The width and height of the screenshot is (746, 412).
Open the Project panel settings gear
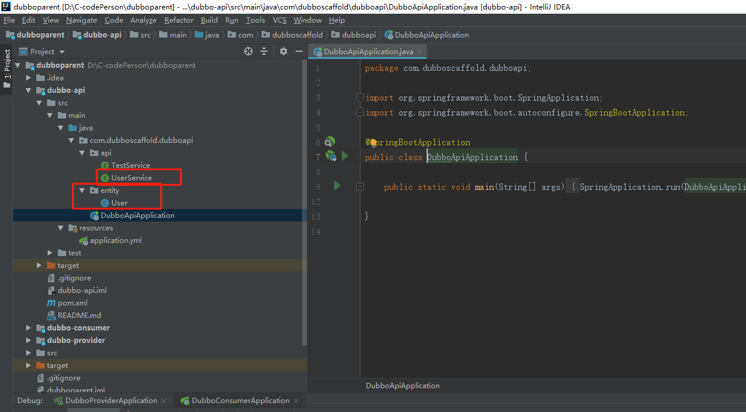(x=283, y=51)
